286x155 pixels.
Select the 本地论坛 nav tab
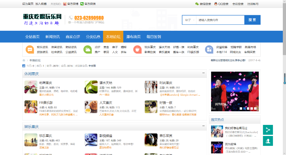(x=113, y=37)
